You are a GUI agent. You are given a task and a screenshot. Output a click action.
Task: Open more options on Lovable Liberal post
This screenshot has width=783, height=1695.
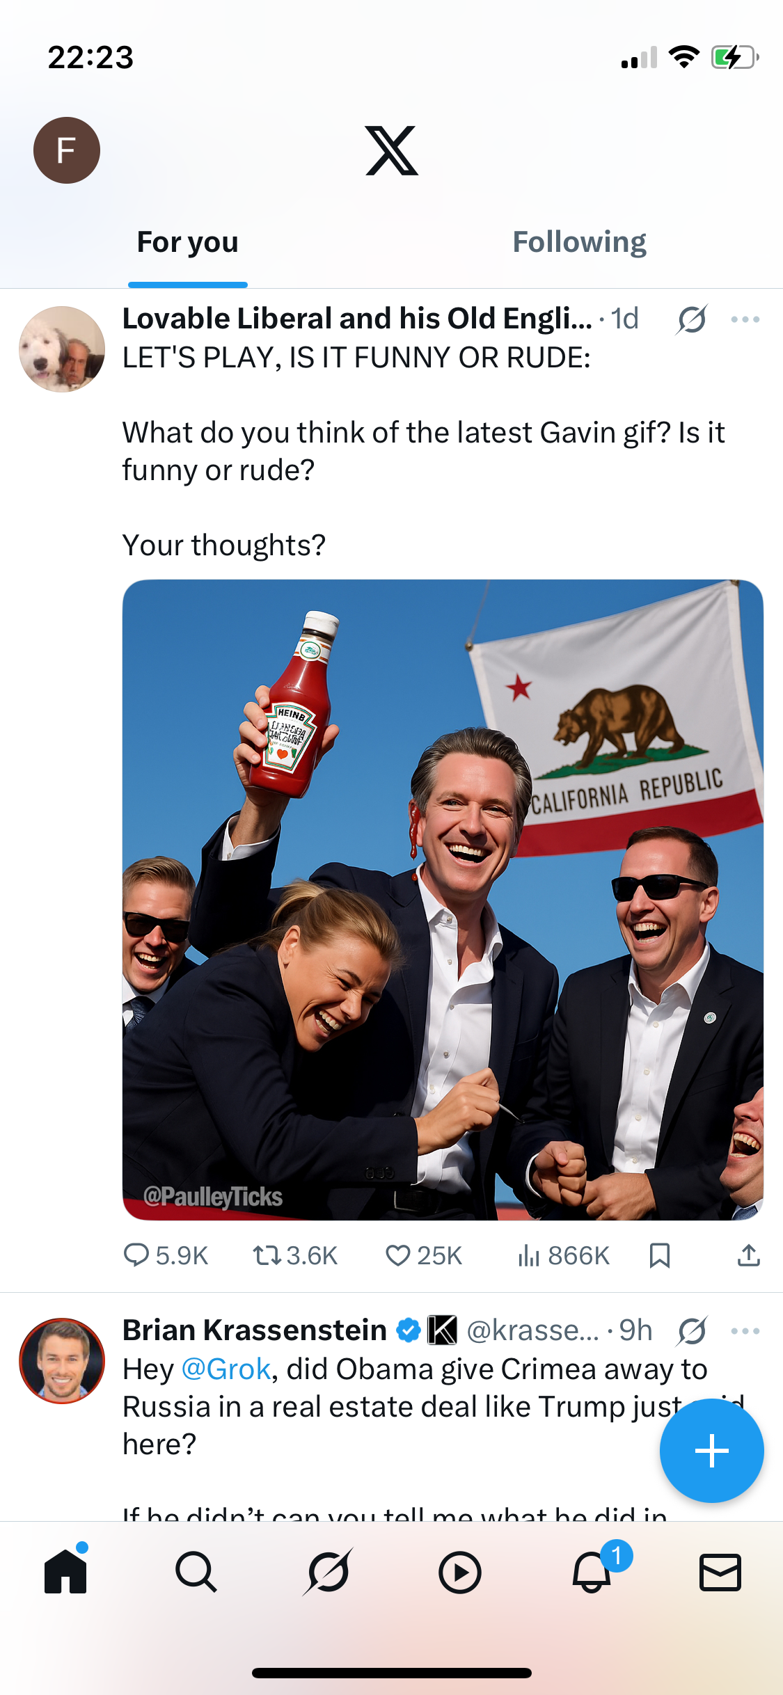tap(745, 319)
